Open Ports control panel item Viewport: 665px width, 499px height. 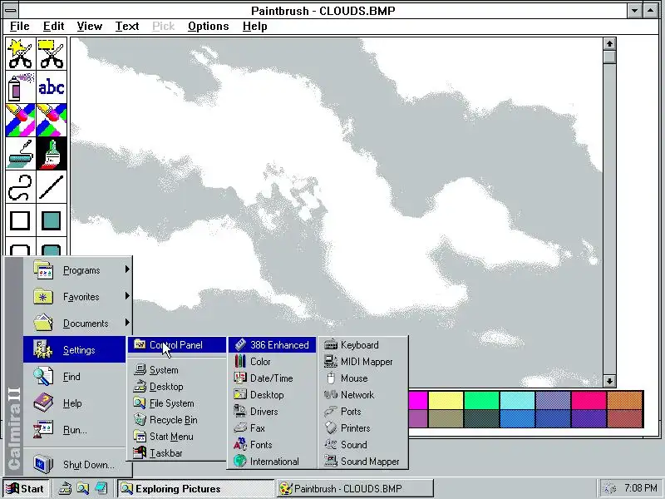point(363,411)
